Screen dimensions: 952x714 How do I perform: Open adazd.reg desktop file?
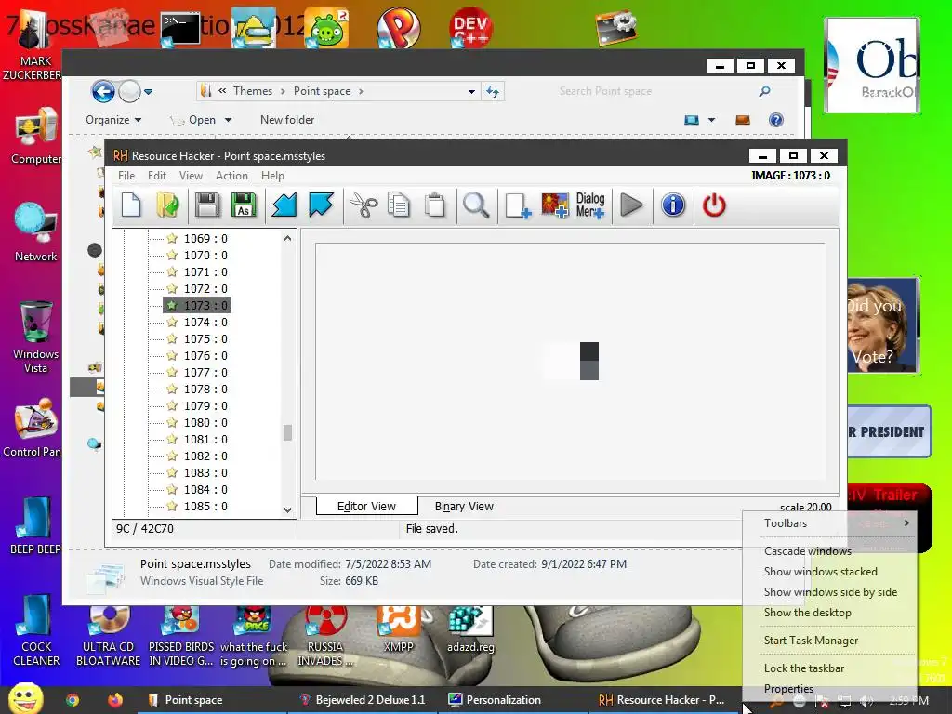pos(470,629)
